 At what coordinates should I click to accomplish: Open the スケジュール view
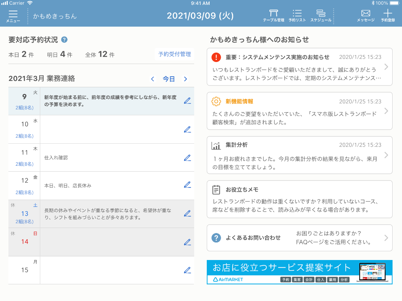coord(321,16)
